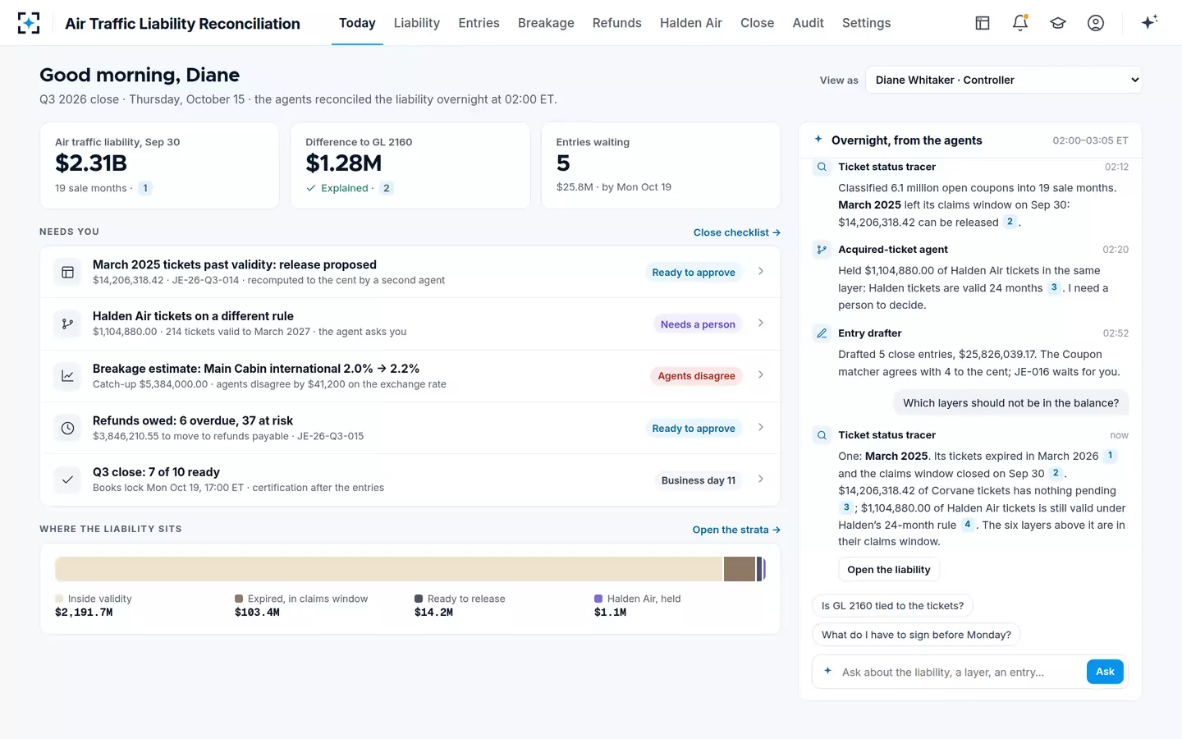Click the sparkle assistant icon in header
Image resolution: width=1182 pixels, height=739 pixels.
click(1149, 22)
